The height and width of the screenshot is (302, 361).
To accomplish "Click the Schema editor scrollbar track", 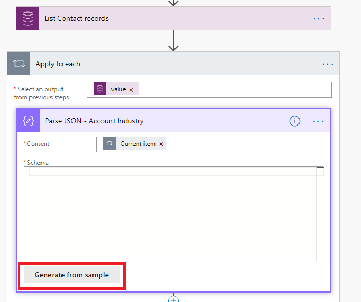I will tap(320, 214).
